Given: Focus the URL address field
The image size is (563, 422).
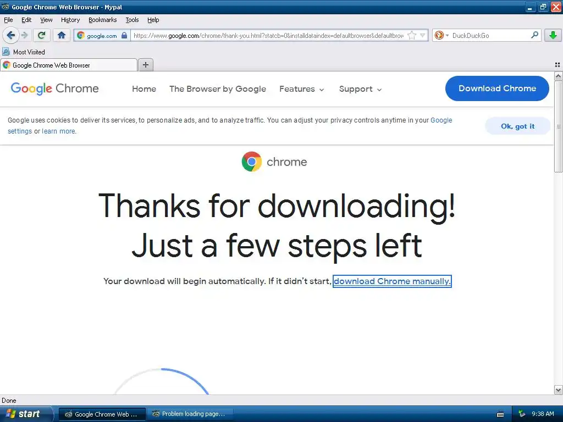Looking at the screenshot, I should point(268,36).
